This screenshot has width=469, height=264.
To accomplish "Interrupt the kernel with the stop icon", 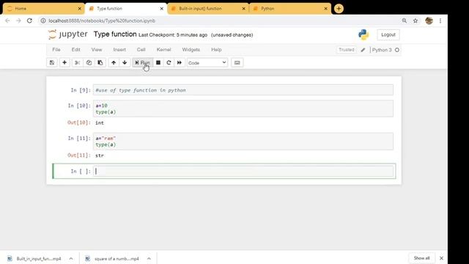I will coord(158,62).
